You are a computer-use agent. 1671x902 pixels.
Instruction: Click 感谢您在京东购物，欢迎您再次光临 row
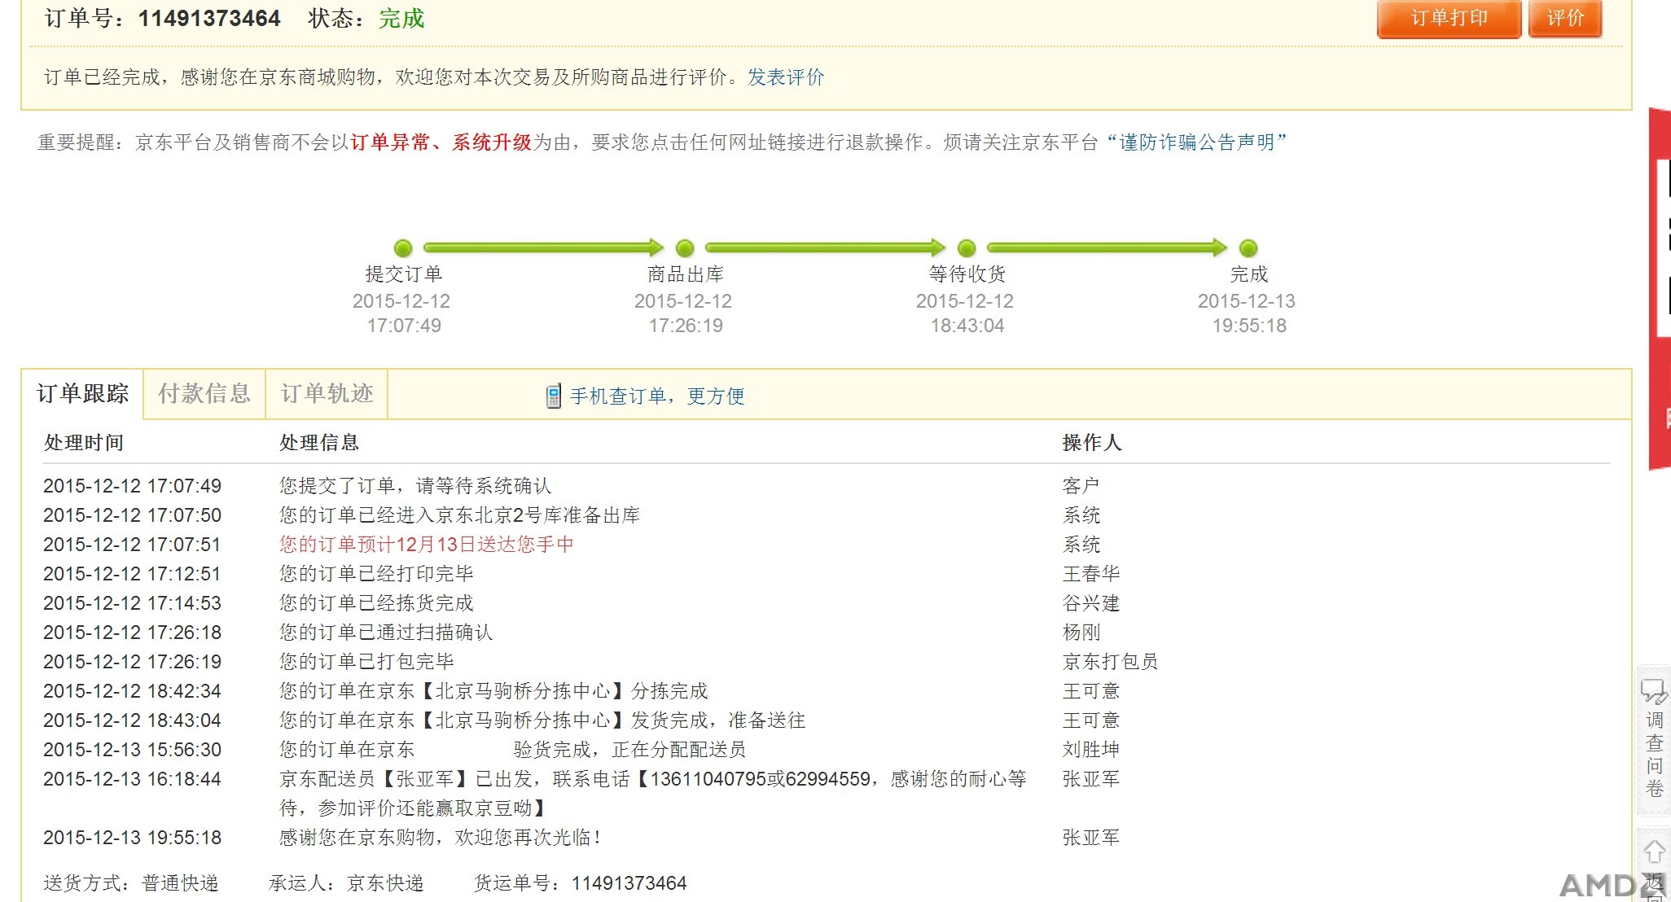[x=827, y=838]
